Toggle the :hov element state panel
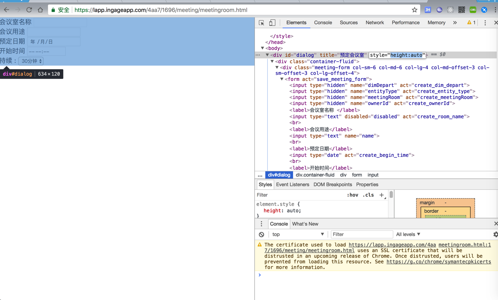This screenshot has height=300, width=498. click(352, 195)
